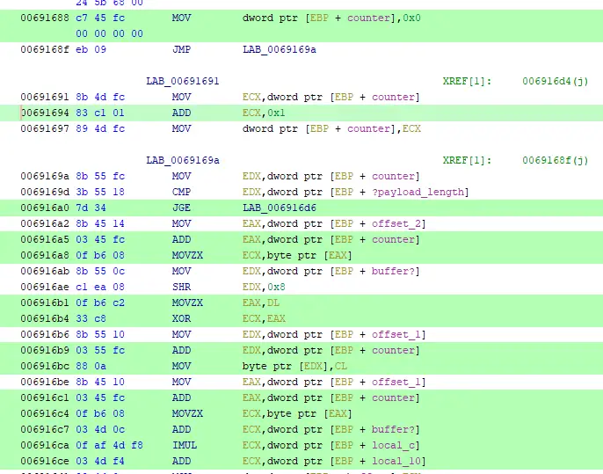This screenshot has width=603, height=474.
Task: Click the ADD mnemonic at 00691694
Action: (x=181, y=113)
